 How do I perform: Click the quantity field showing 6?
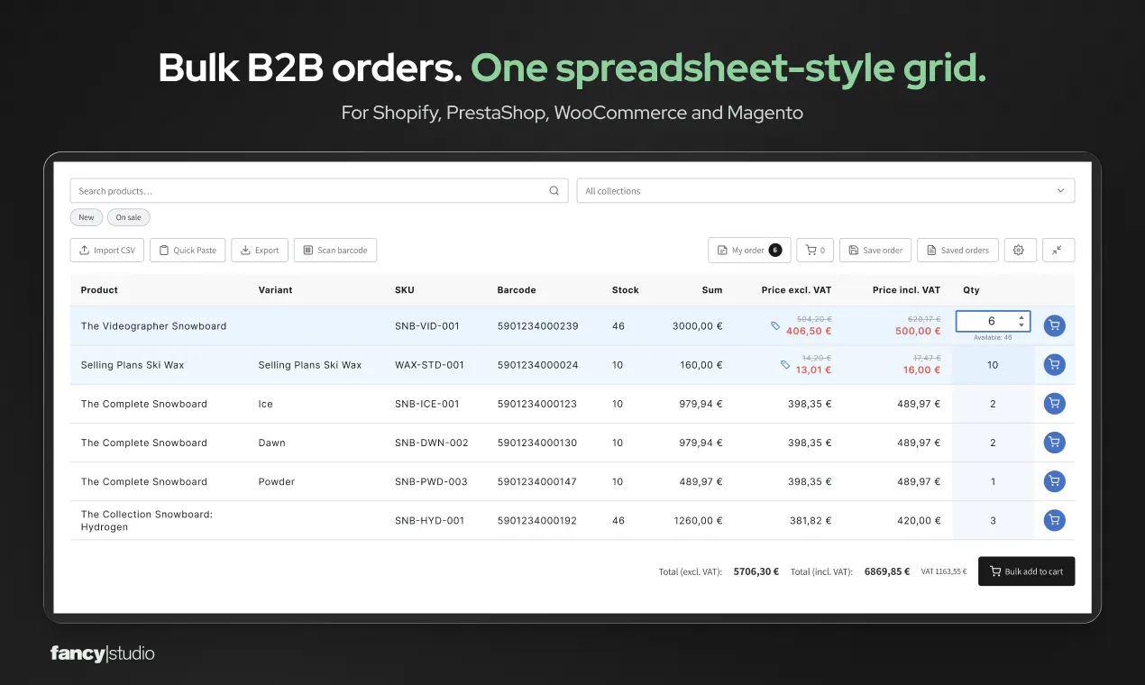(x=993, y=322)
